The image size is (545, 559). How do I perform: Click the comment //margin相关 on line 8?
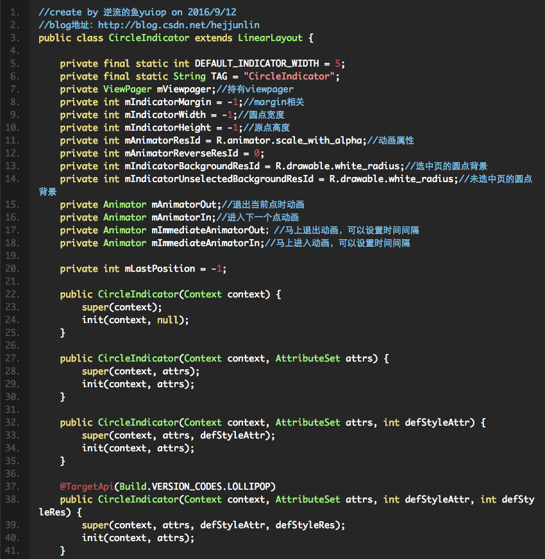(x=274, y=102)
